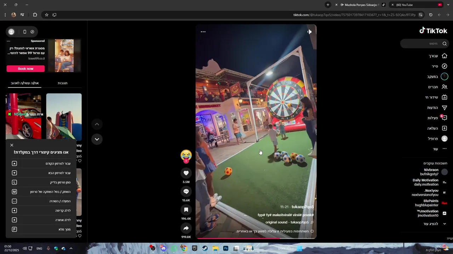Open Jmotivation followed account
Viewport: 453px width, 254px height.
[x=432, y=213]
